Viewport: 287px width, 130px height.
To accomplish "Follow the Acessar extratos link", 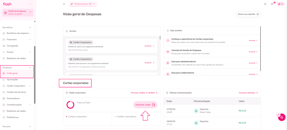I will pyautogui.click(x=248, y=93).
